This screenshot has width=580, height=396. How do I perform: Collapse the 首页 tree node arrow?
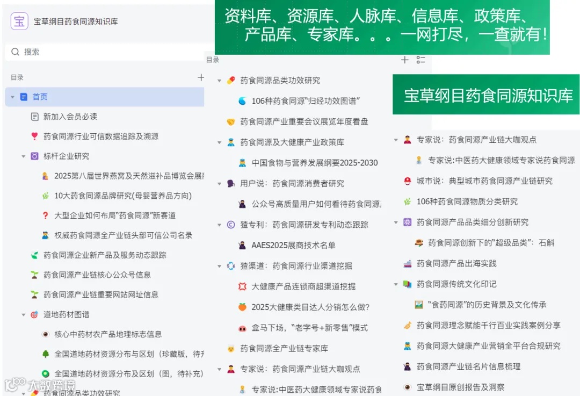[12, 97]
